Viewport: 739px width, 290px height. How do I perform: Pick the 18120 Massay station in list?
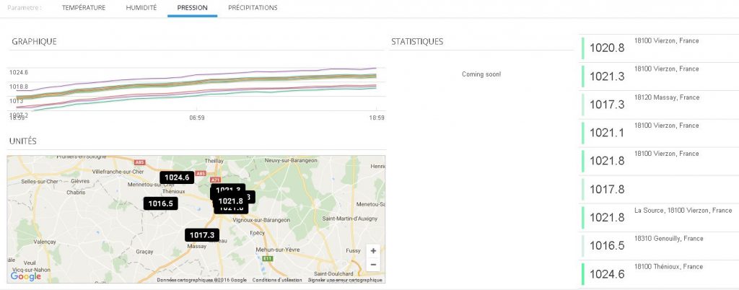tap(658, 104)
